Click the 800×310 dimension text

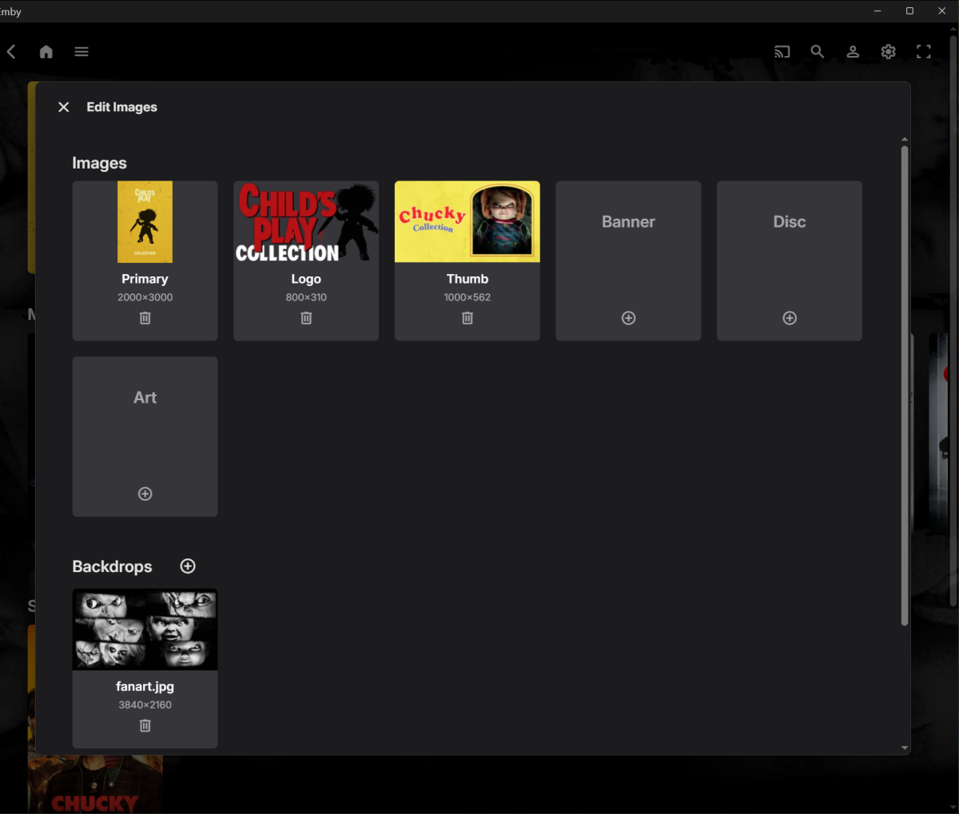click(x=306, y=297)
